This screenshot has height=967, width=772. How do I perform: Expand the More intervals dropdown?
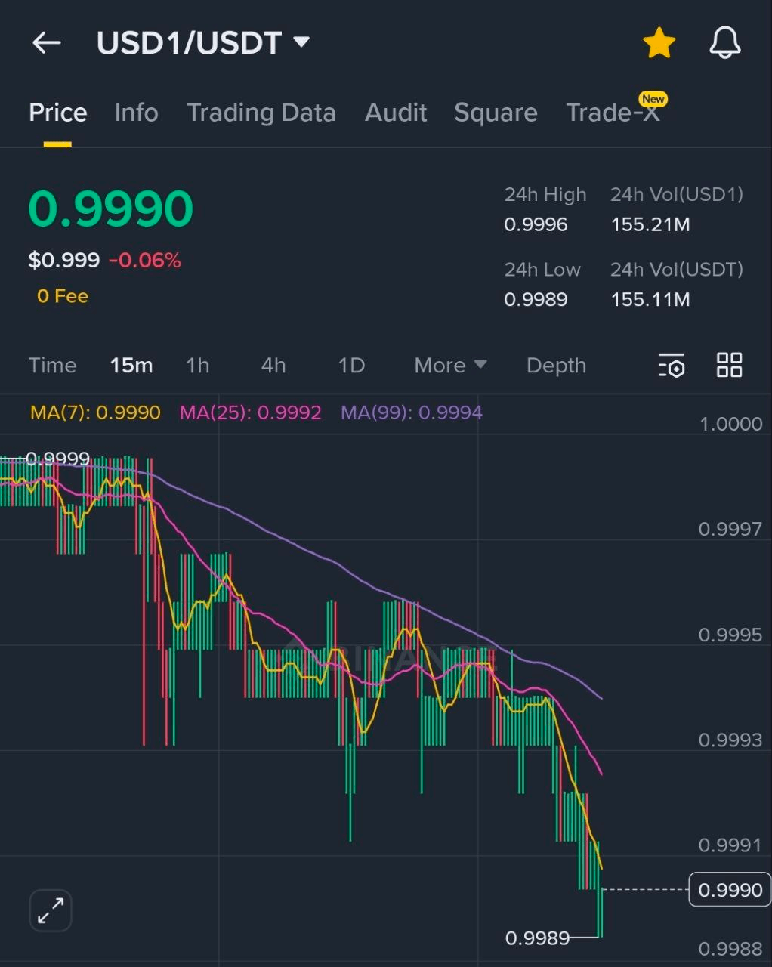click(x=450, y=365)
